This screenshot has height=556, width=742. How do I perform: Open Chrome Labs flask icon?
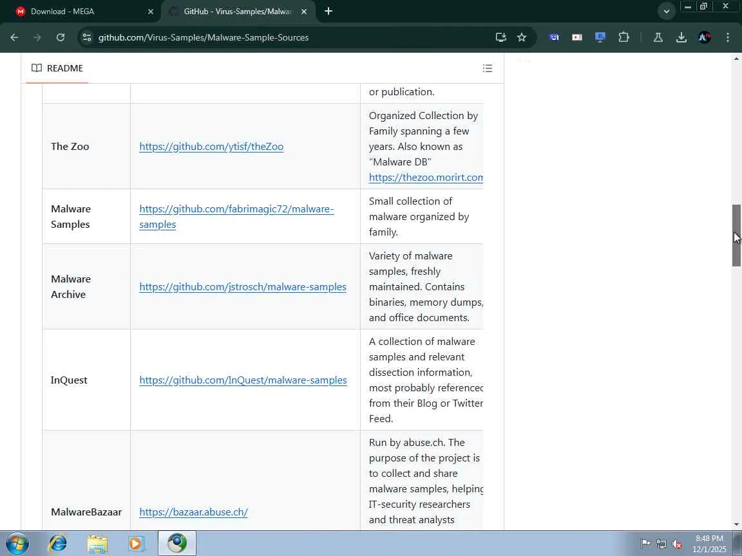coord(658,37)
